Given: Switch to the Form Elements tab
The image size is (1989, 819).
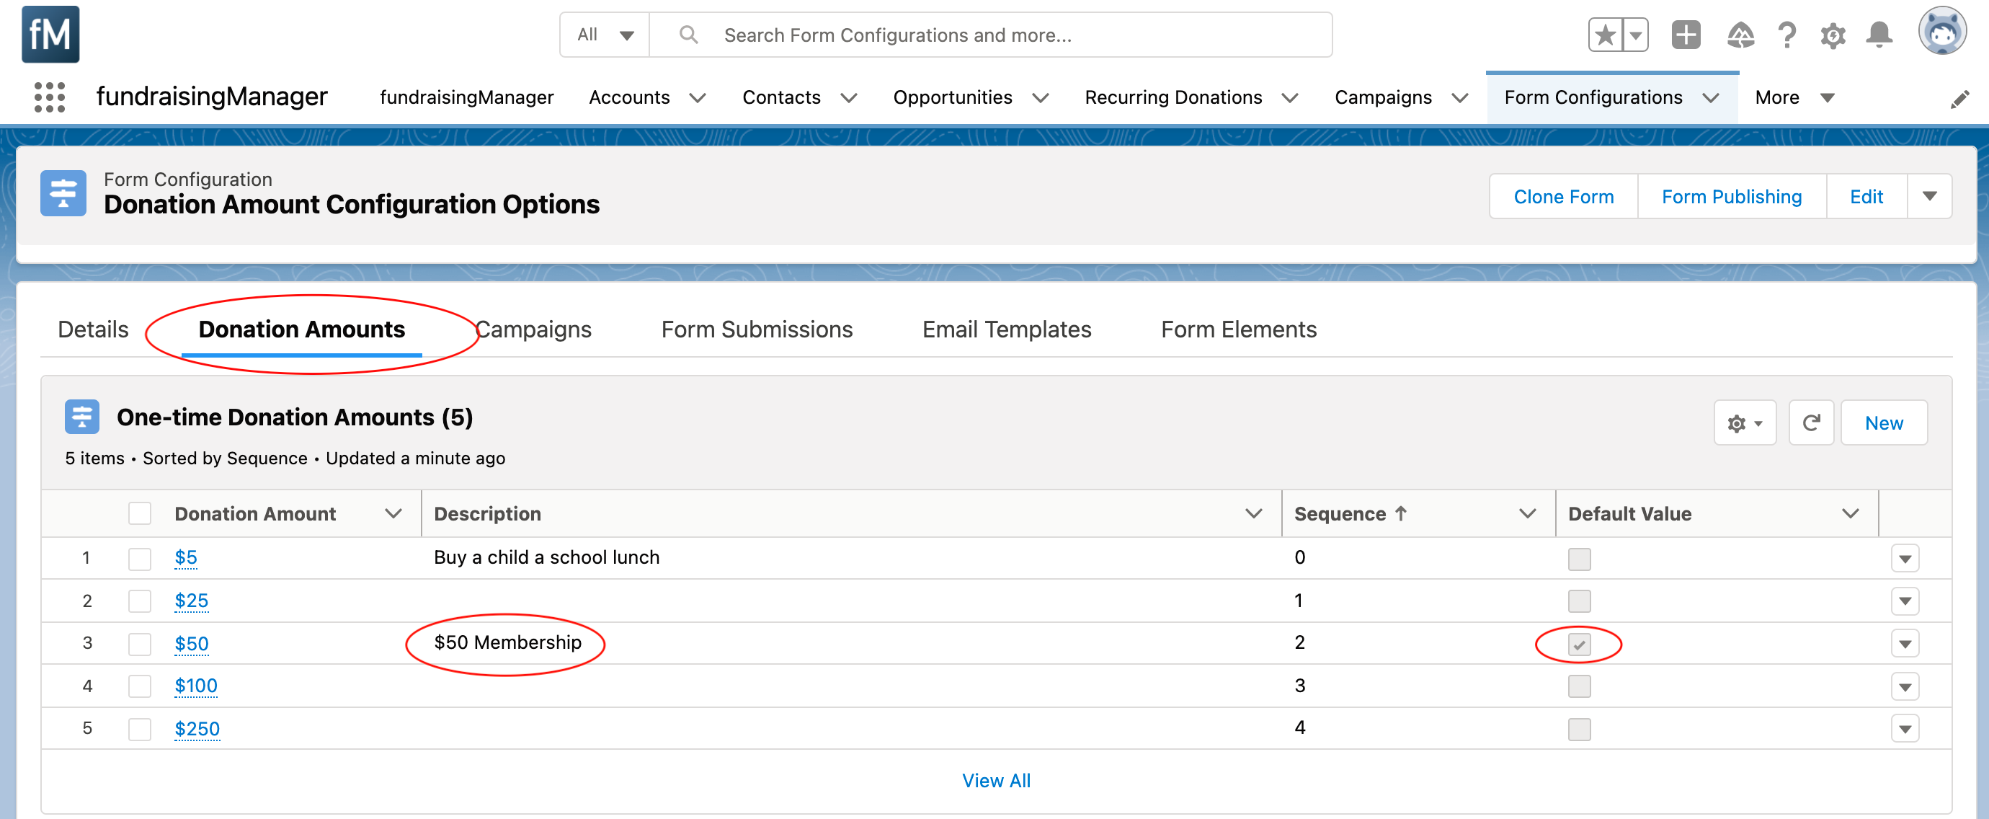Looking at the screenshot, I should click(x=1239, y=330).
